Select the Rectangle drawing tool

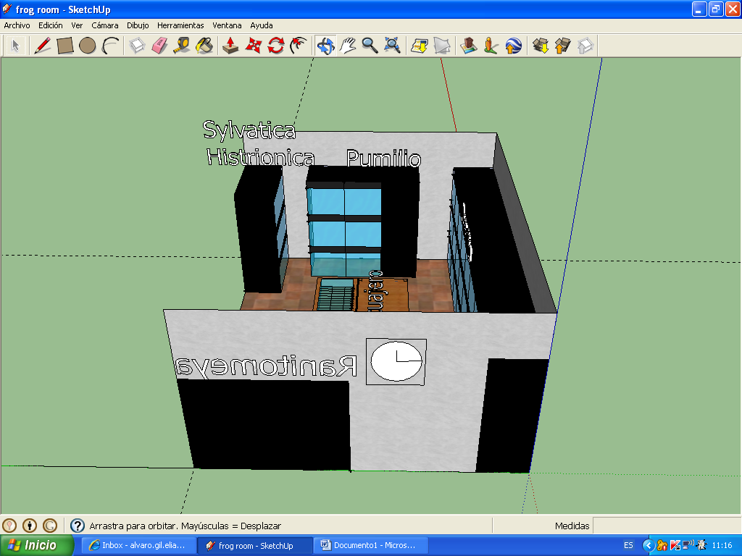point(65,46)
